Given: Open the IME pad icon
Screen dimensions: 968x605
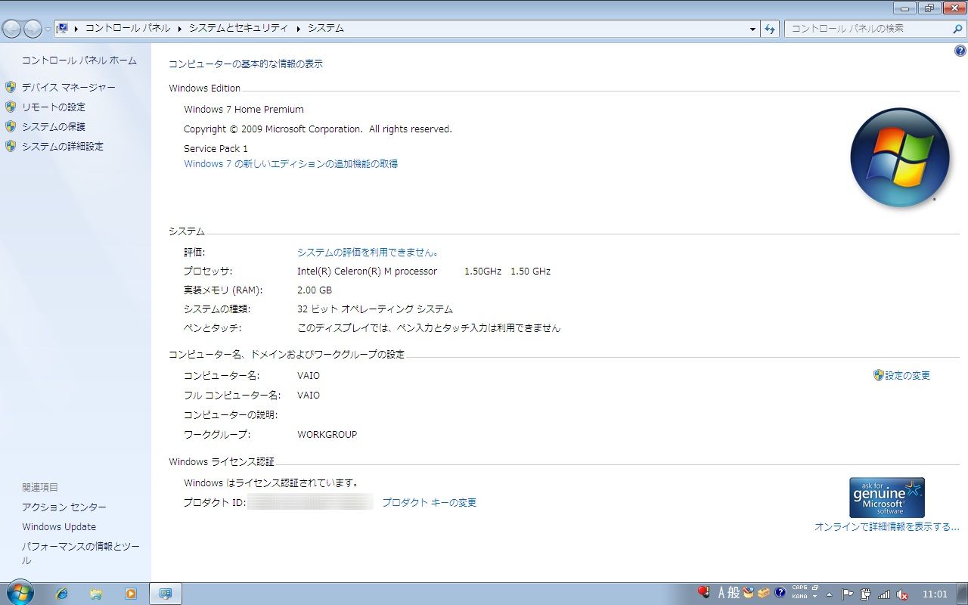Looking at the screenshot, I should [x=749, y=593].
